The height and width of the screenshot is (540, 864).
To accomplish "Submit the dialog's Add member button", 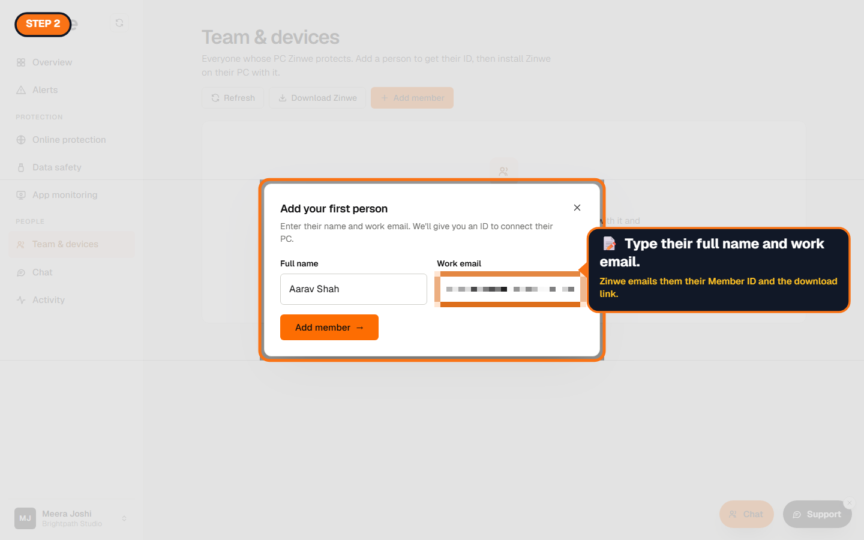I will 329,328.
